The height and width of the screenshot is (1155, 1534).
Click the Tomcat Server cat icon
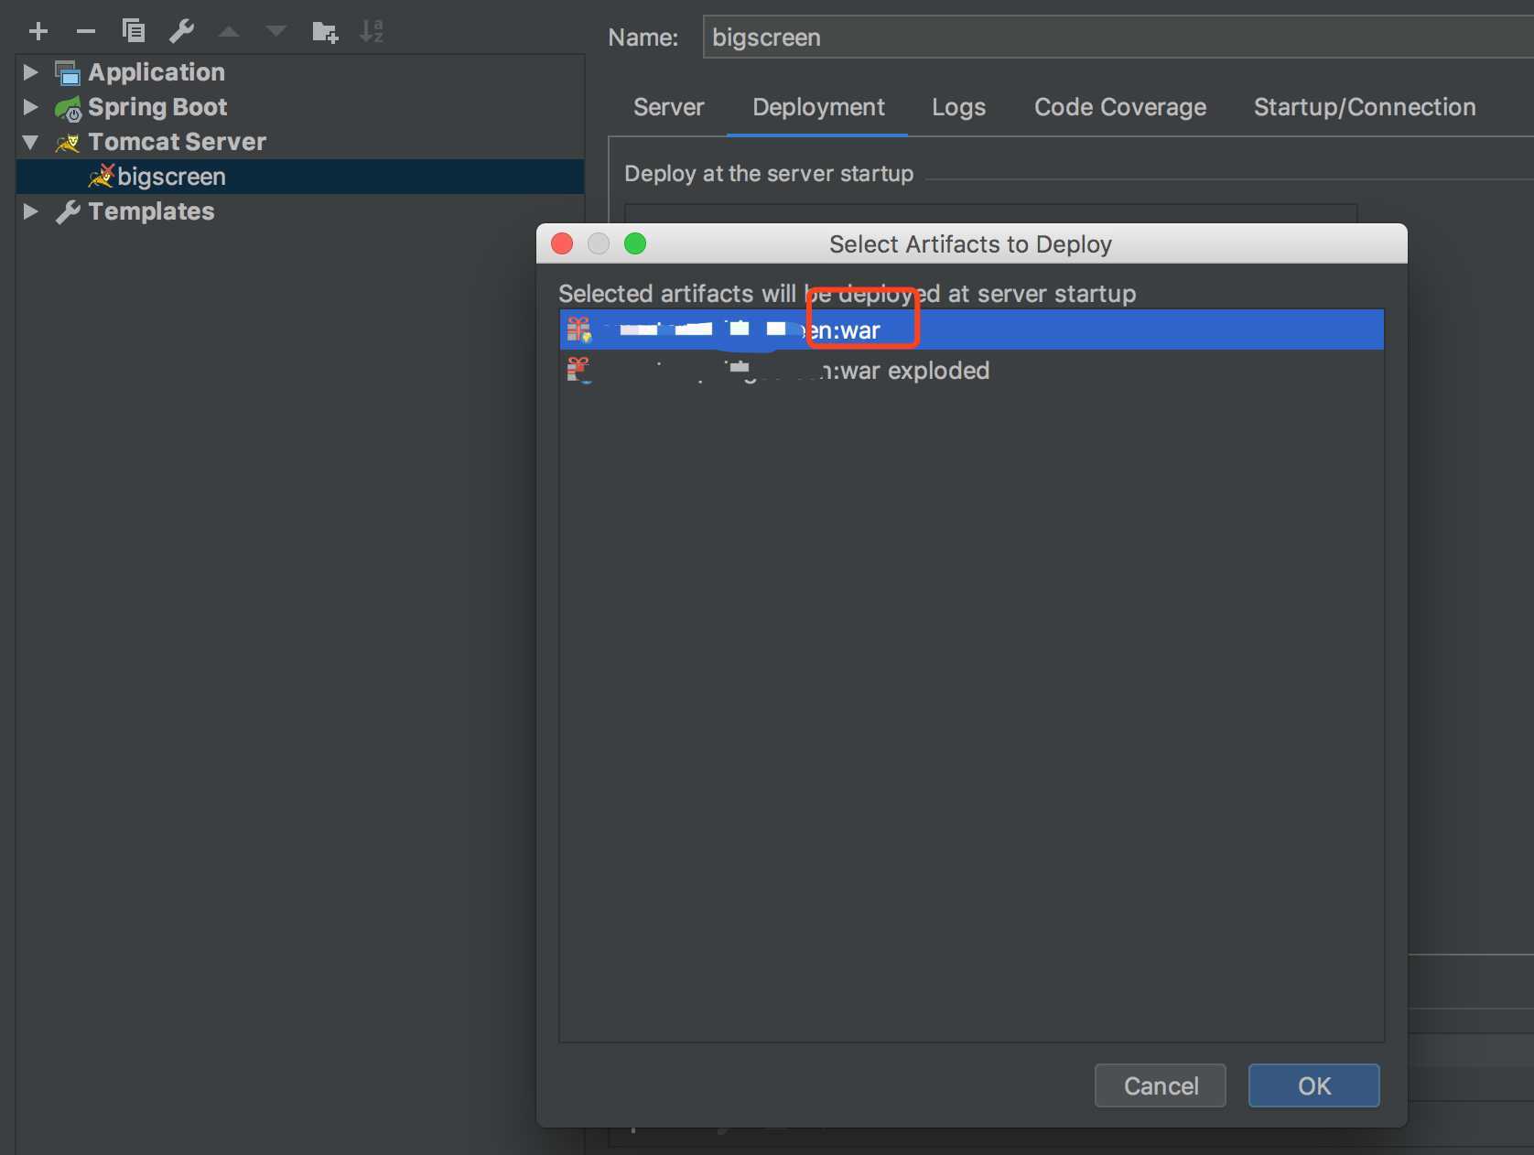(x=68, y=143)
